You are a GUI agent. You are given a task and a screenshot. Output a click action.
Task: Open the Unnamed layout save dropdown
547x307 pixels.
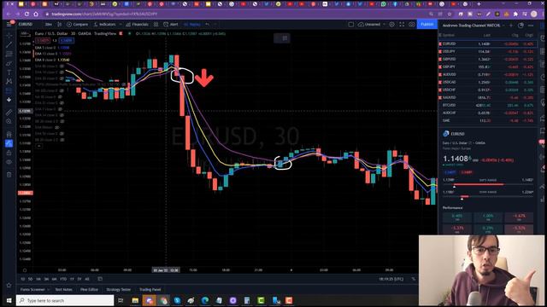point(384,25)
